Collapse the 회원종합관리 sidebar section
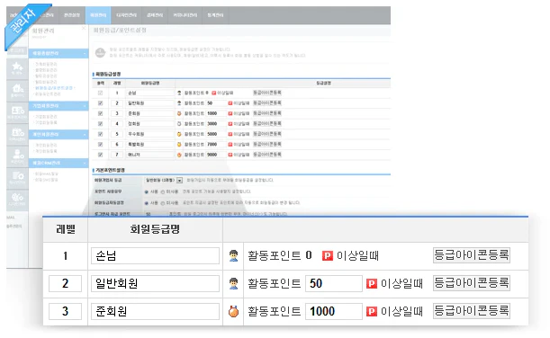 (x=59, y=53)
